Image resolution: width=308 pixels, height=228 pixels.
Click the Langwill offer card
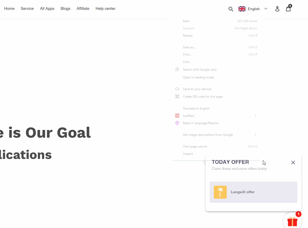254,192
